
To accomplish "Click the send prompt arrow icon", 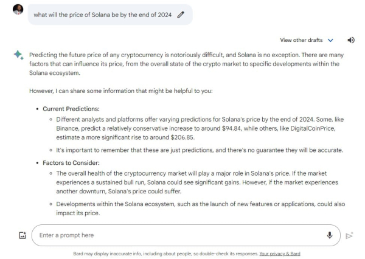I will click(x=350, y=235).
